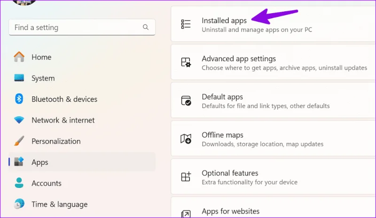This screenshot has width=376, height=218.
Task: Click the Network wifi icon
Action: point(19,120)
